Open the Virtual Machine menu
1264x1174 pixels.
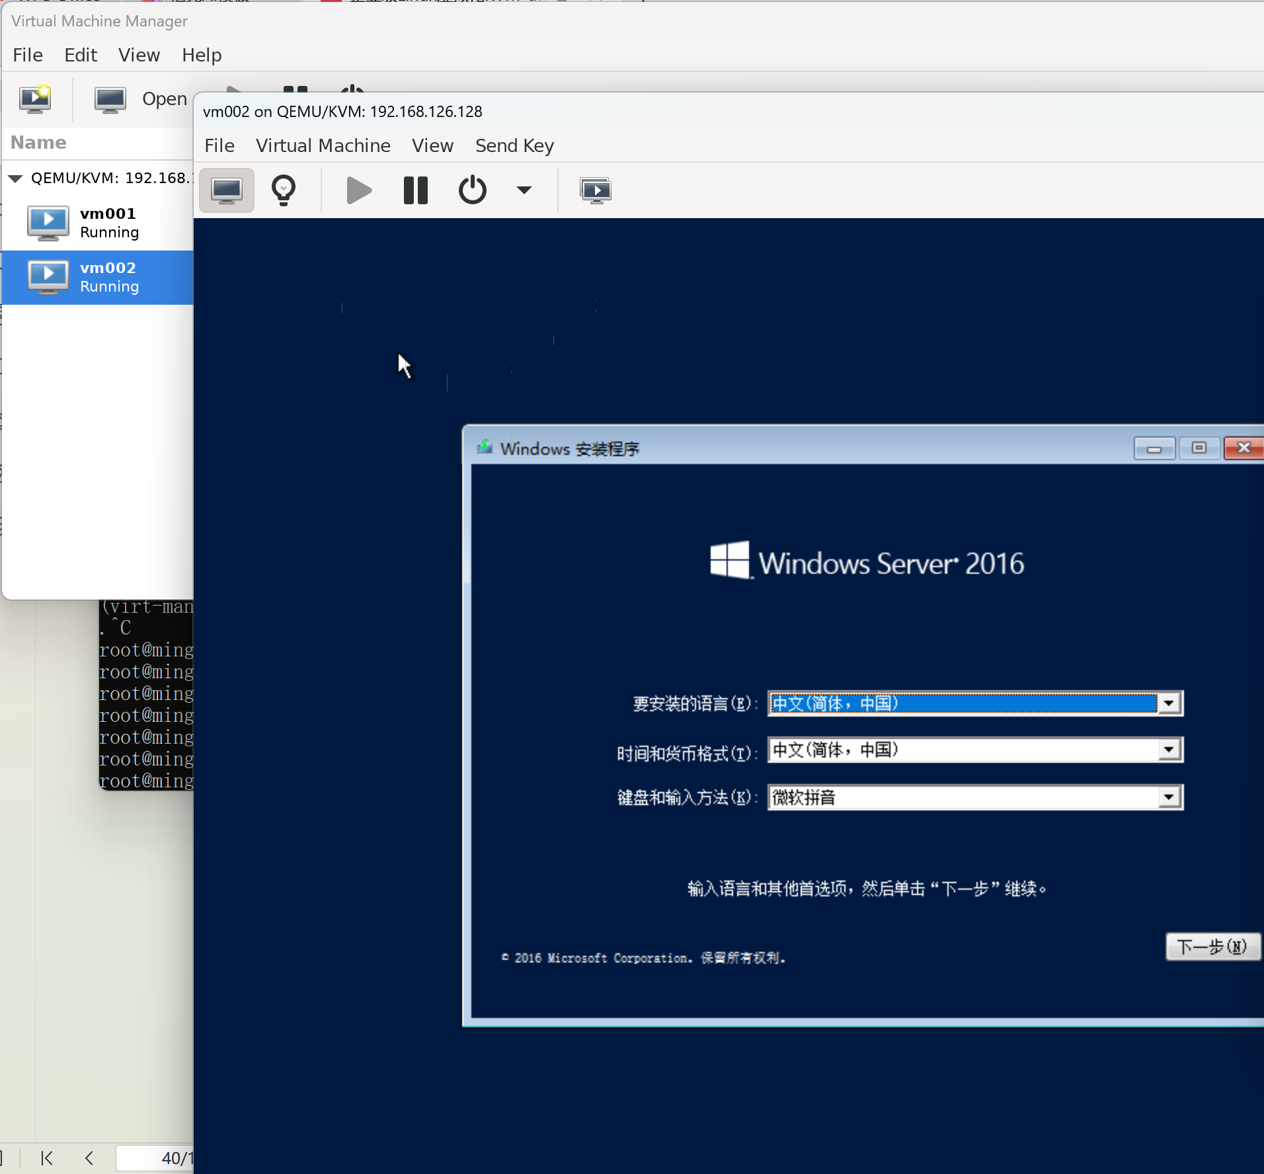point(323,145)
